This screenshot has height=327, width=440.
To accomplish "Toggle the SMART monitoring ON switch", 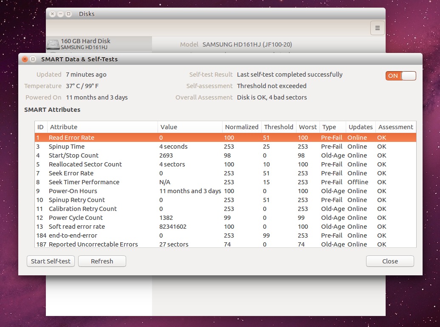I will (x=400, y=76).
